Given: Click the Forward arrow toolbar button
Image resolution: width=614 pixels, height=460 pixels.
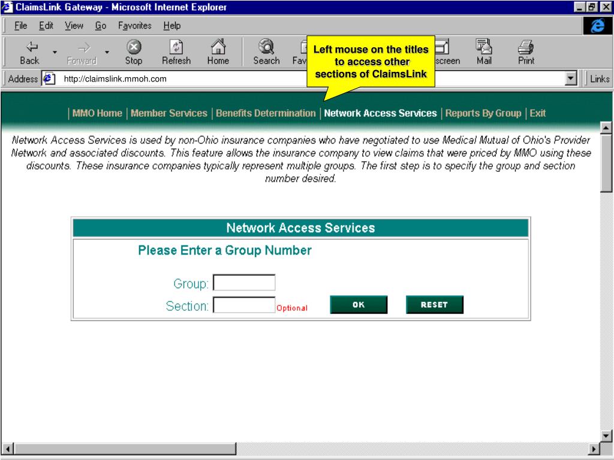Looking at the screenshot, I should tap(82, 53).
